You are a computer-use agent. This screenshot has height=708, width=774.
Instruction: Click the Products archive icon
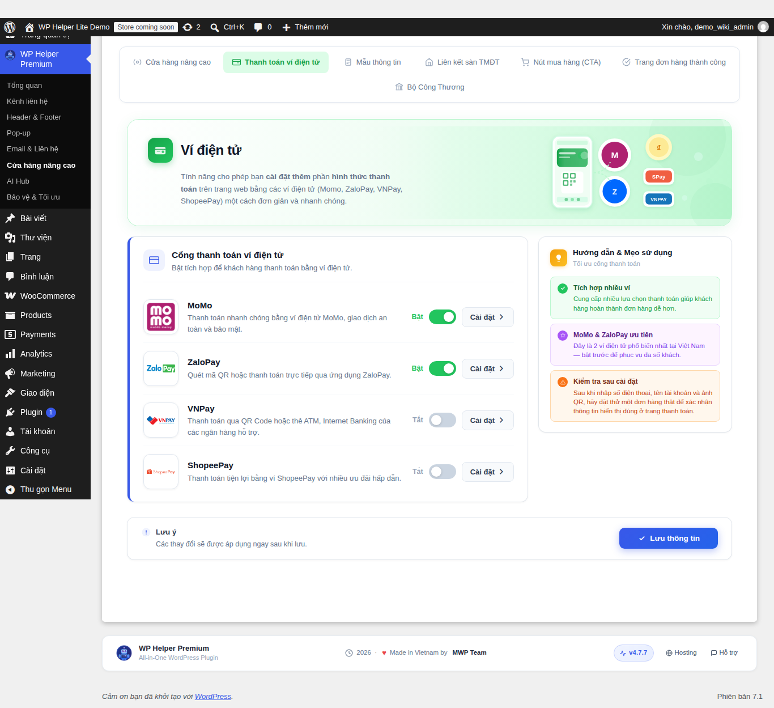pos(10,315)
